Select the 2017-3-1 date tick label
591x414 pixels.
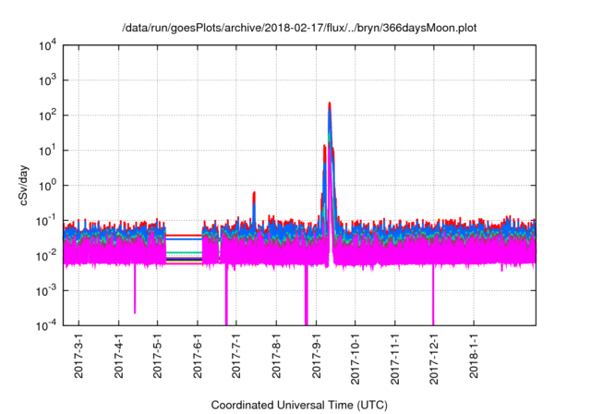(x=79, y=359)
